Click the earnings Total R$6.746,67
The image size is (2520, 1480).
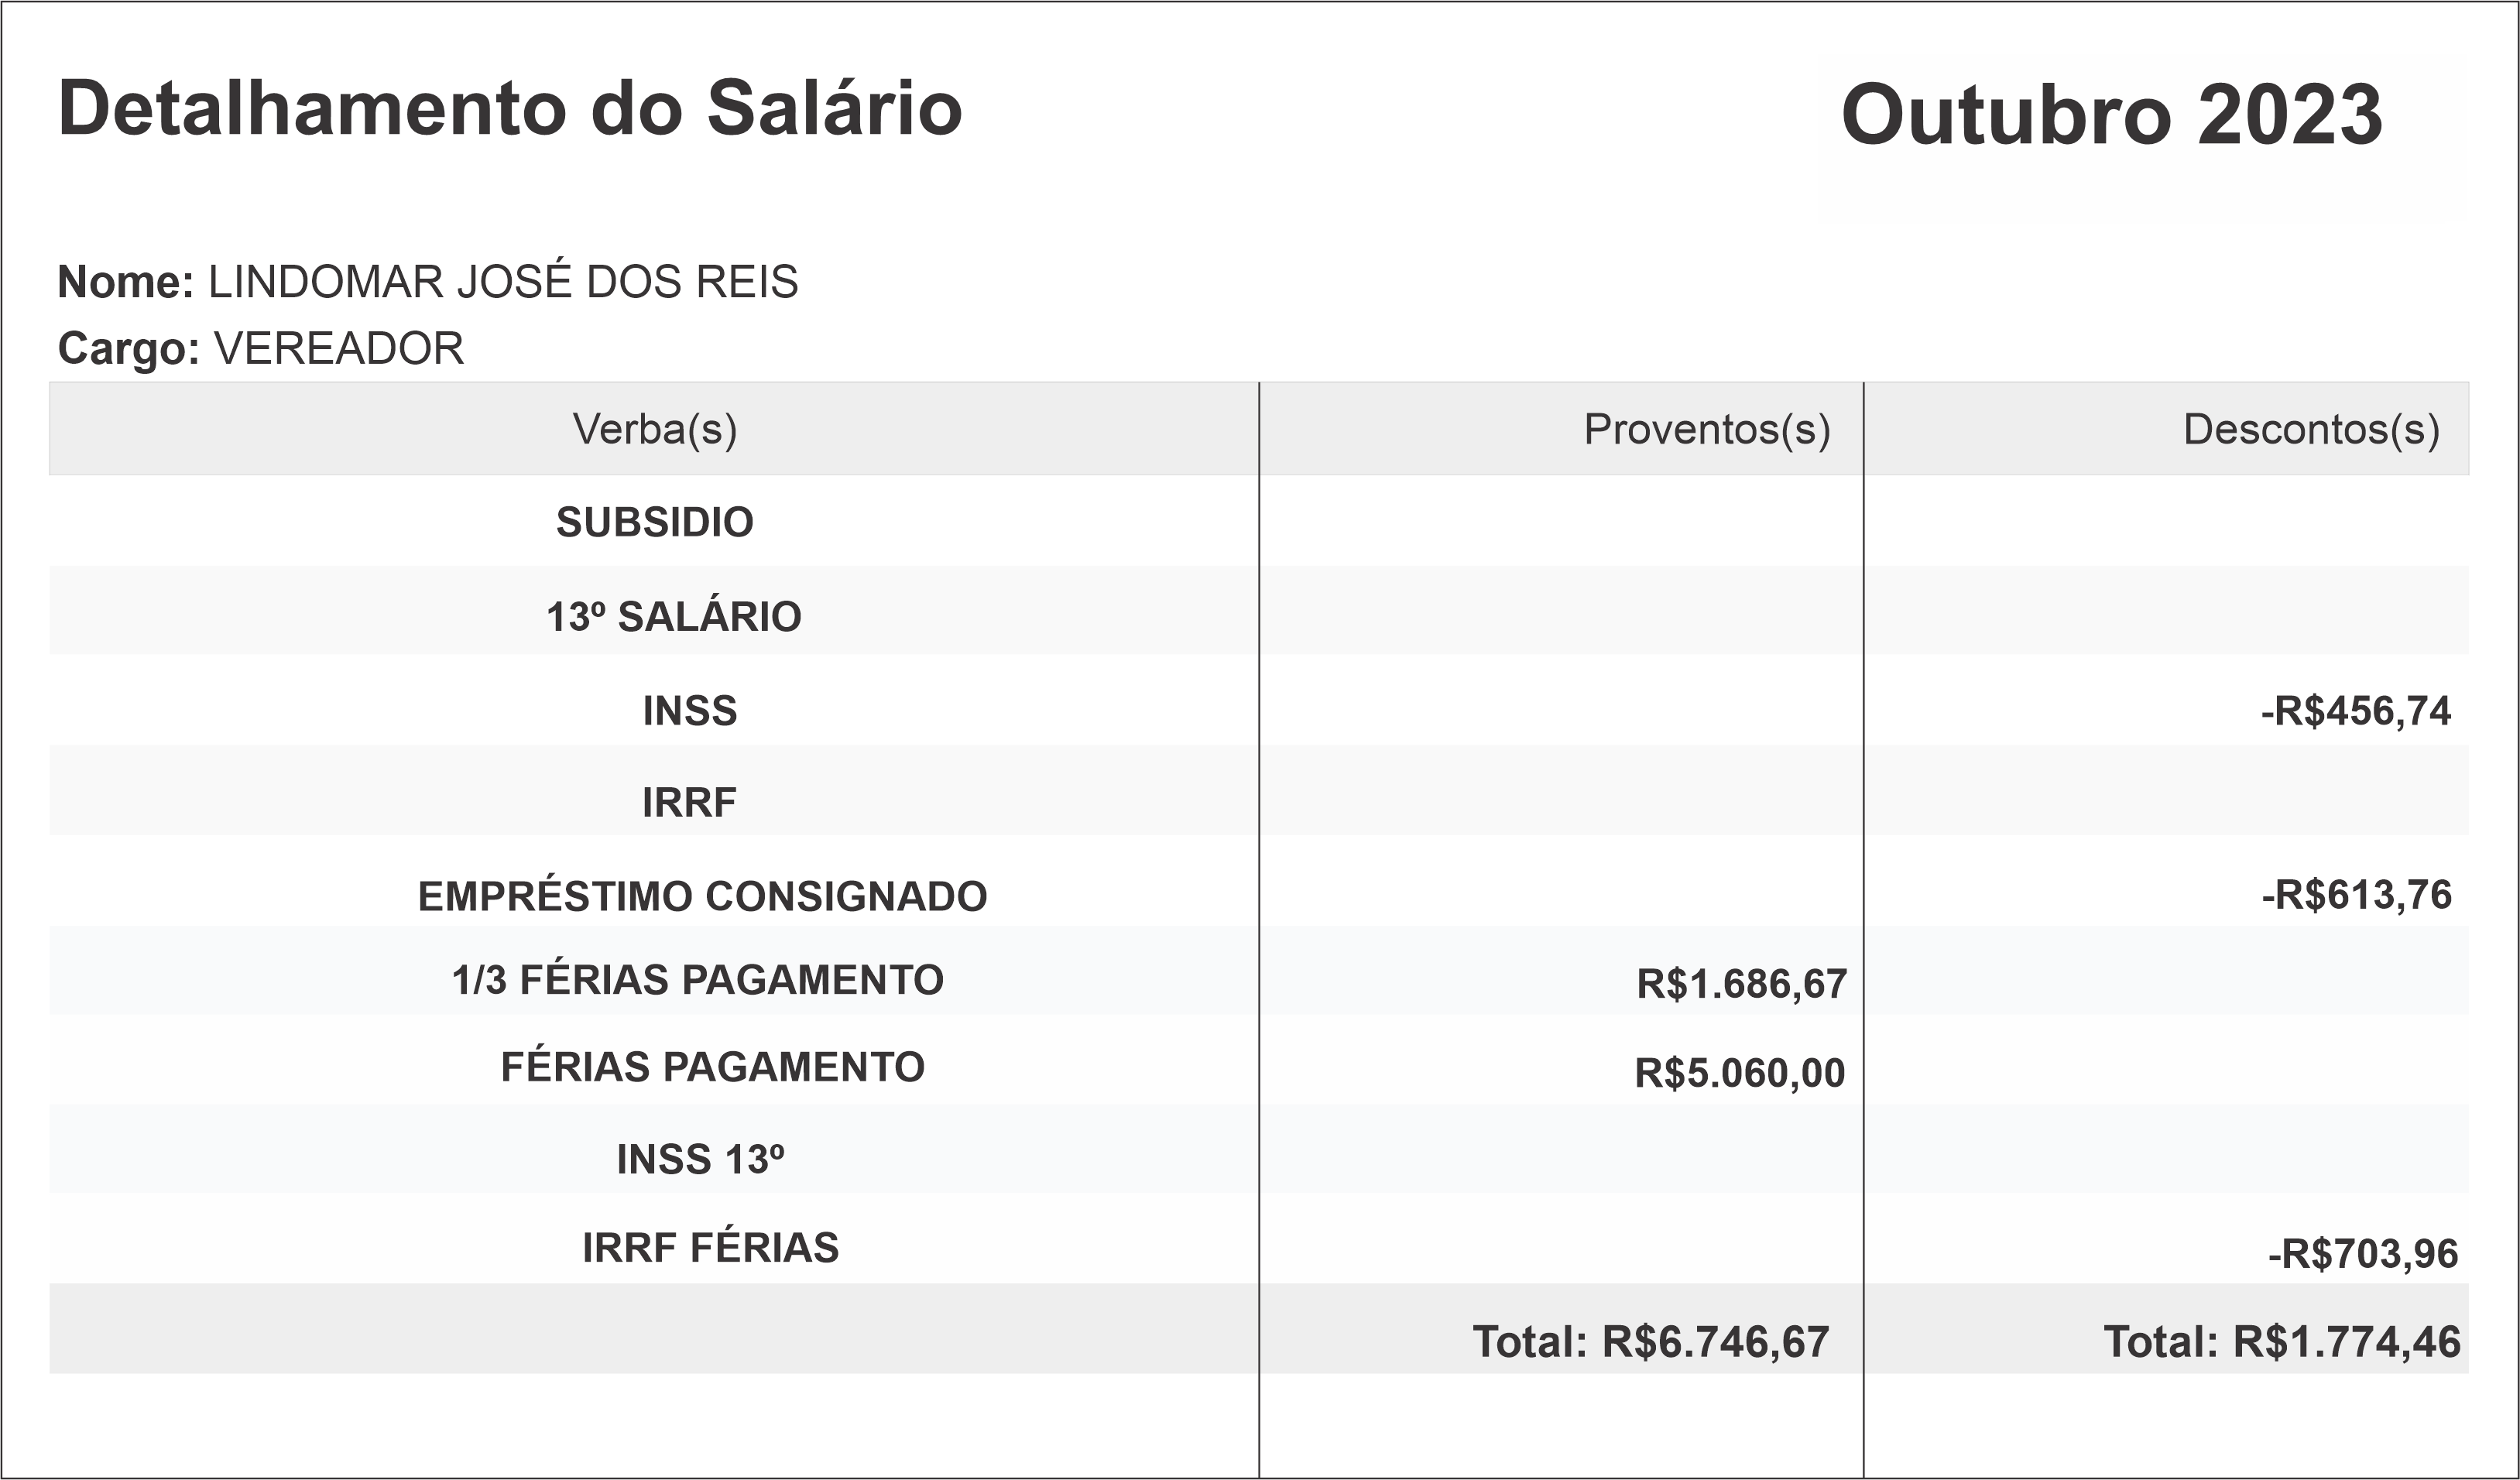[x=1650, y=1342]
